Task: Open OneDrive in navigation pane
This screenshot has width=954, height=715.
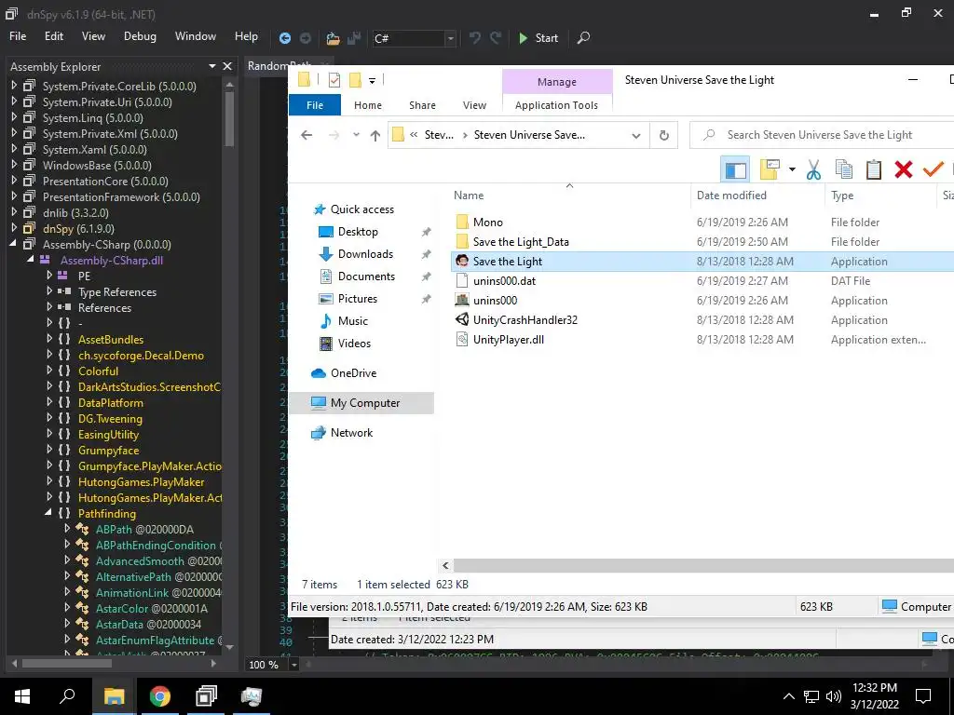Action: coord(353,372)
